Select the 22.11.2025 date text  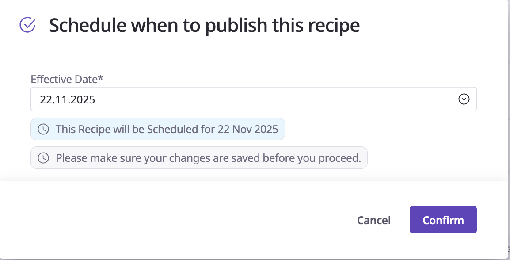click(67, 99)
